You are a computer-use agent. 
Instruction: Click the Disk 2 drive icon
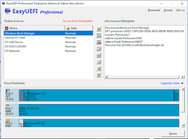click(x=8, y=120)
